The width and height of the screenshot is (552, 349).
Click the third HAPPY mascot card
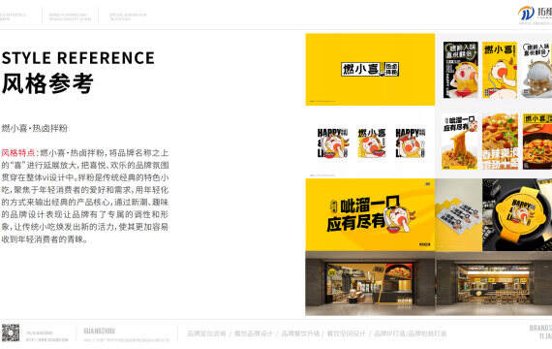[411, 143]
